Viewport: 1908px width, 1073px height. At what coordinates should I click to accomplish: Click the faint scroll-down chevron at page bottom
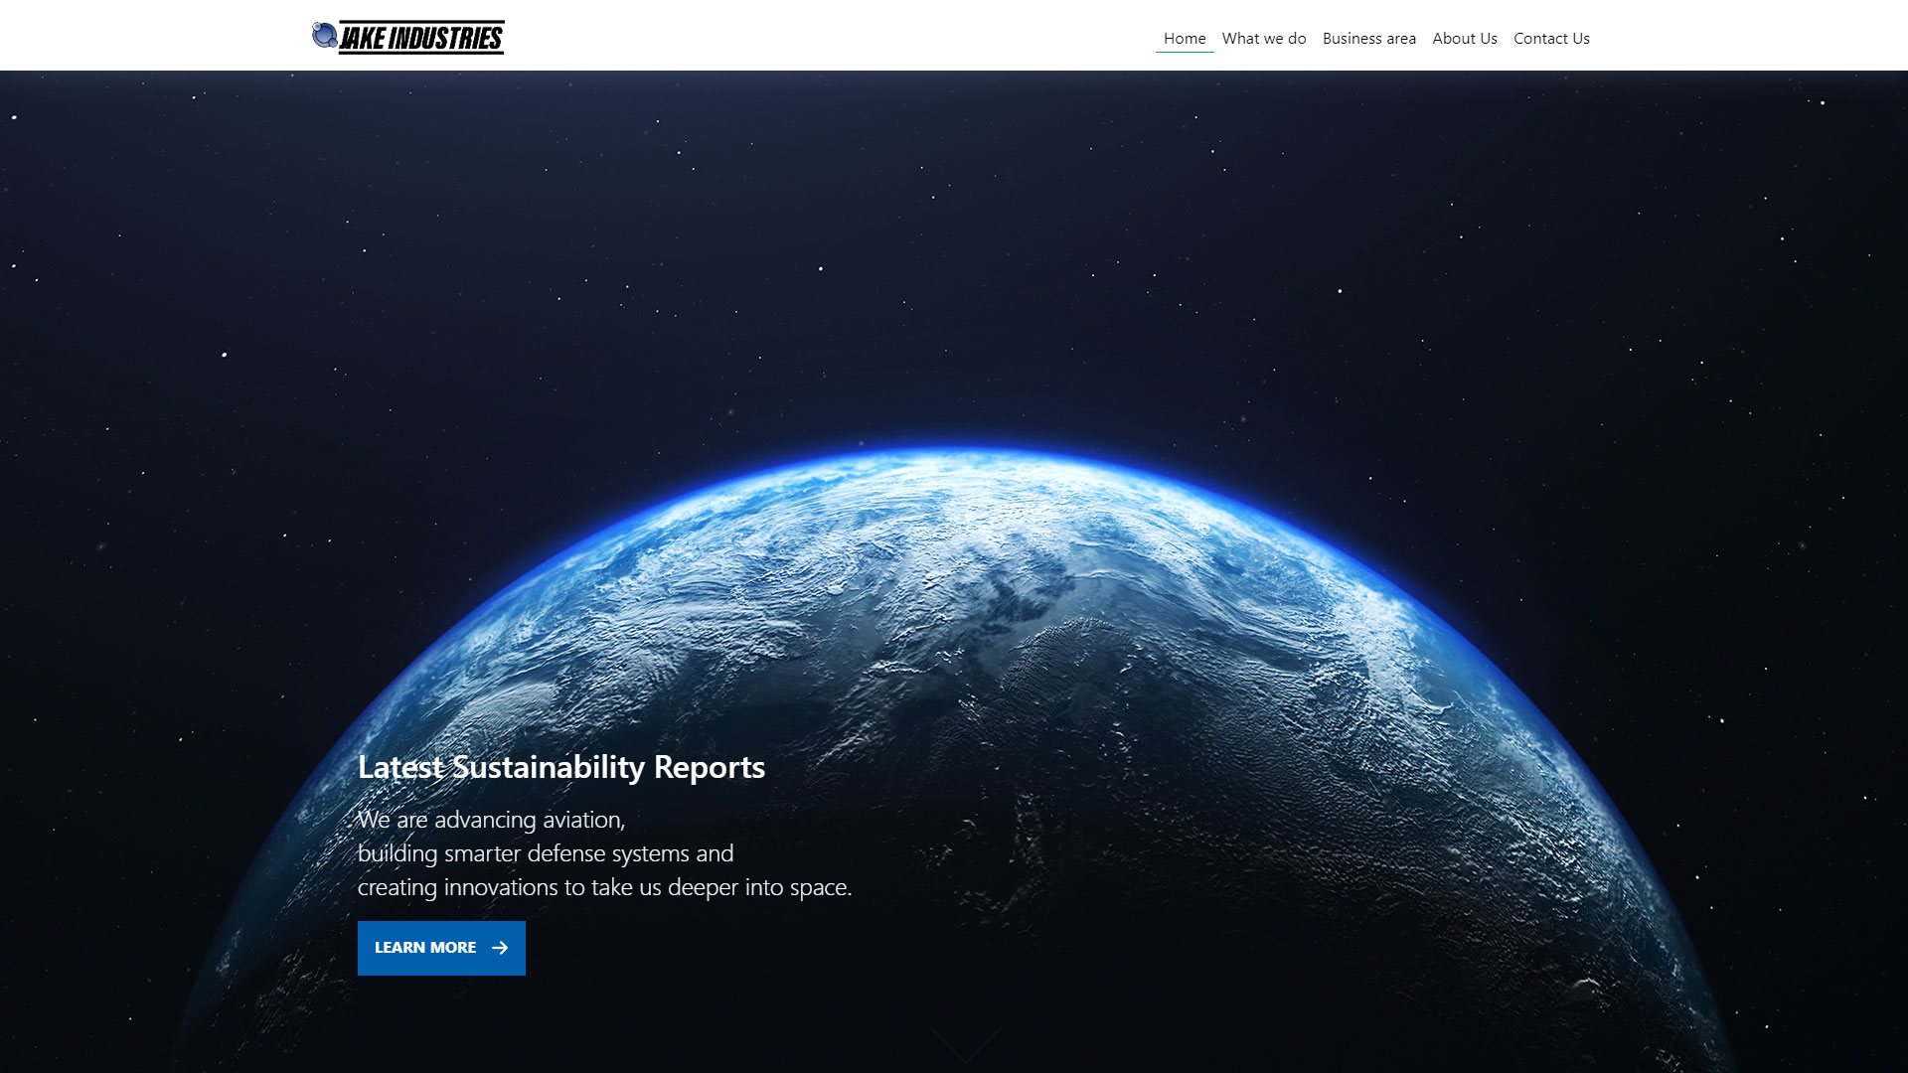click(x=965, y=1045)
